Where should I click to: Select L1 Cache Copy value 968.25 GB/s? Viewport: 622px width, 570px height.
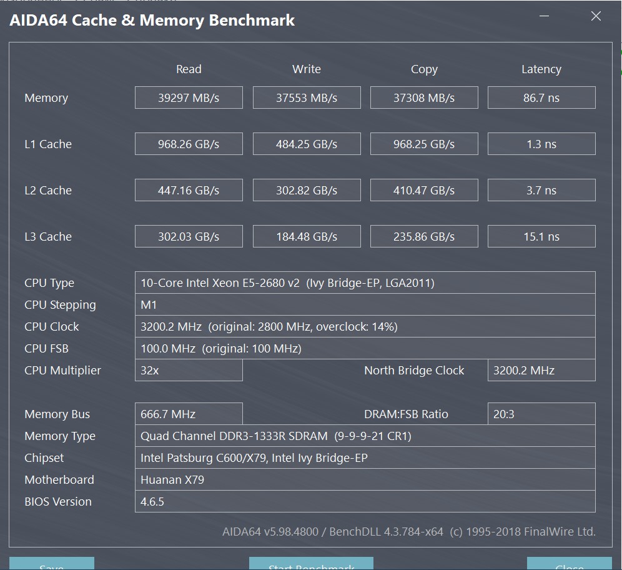click(x=424, y=144)
